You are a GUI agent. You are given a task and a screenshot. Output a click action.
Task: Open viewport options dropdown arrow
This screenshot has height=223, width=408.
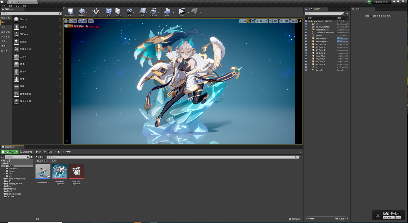coord(66,21)
